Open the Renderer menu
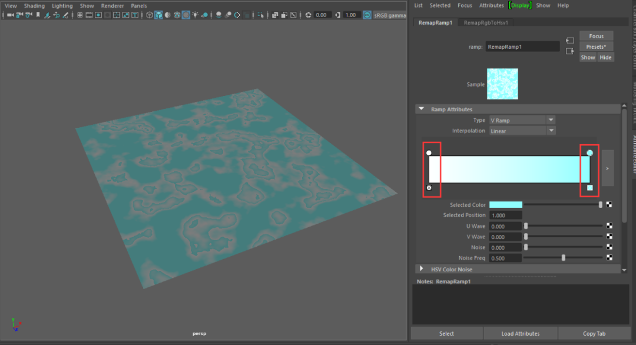This screenshot has width=636, height=345. (x=112, y=6)
